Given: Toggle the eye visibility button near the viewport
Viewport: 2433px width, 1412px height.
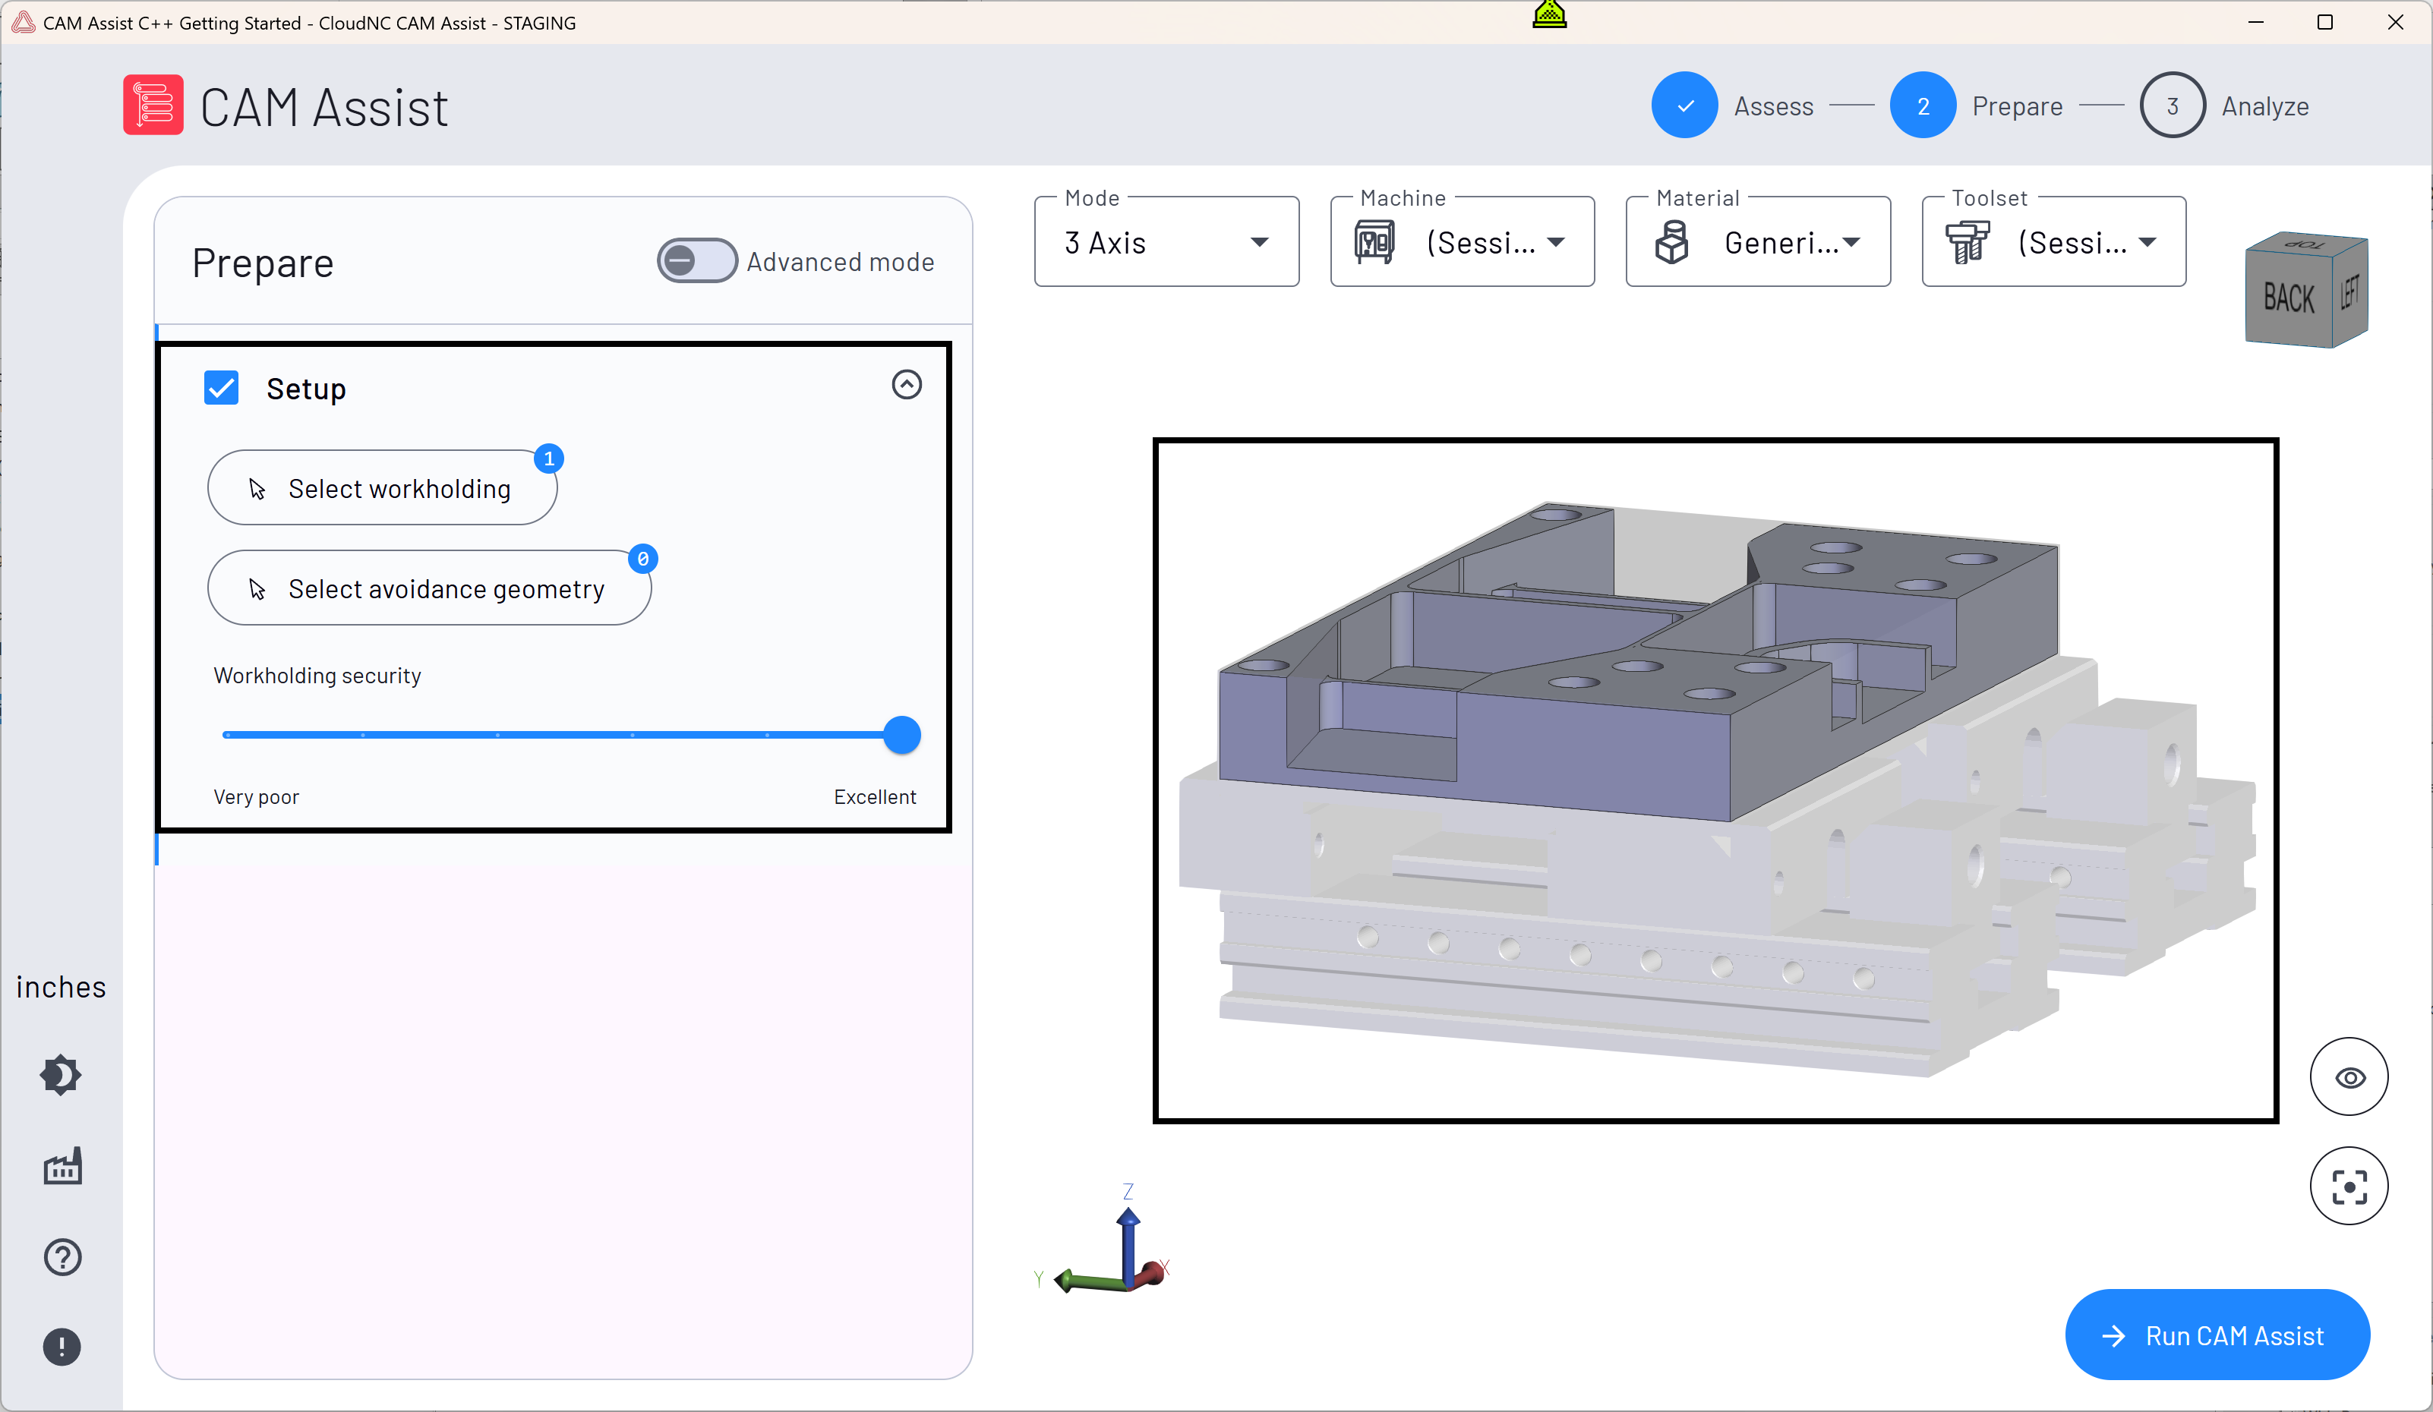Looking at the screenshot, I should click(2349, 1077).
